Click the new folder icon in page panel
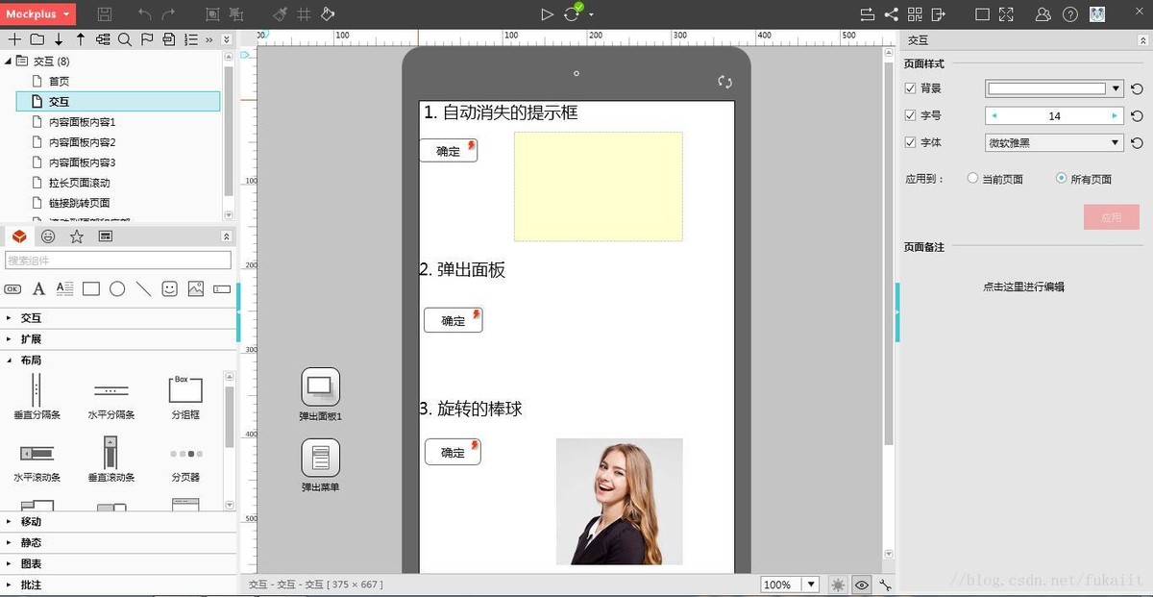This screenshot has width=1153, height=597. click(37, 39)
